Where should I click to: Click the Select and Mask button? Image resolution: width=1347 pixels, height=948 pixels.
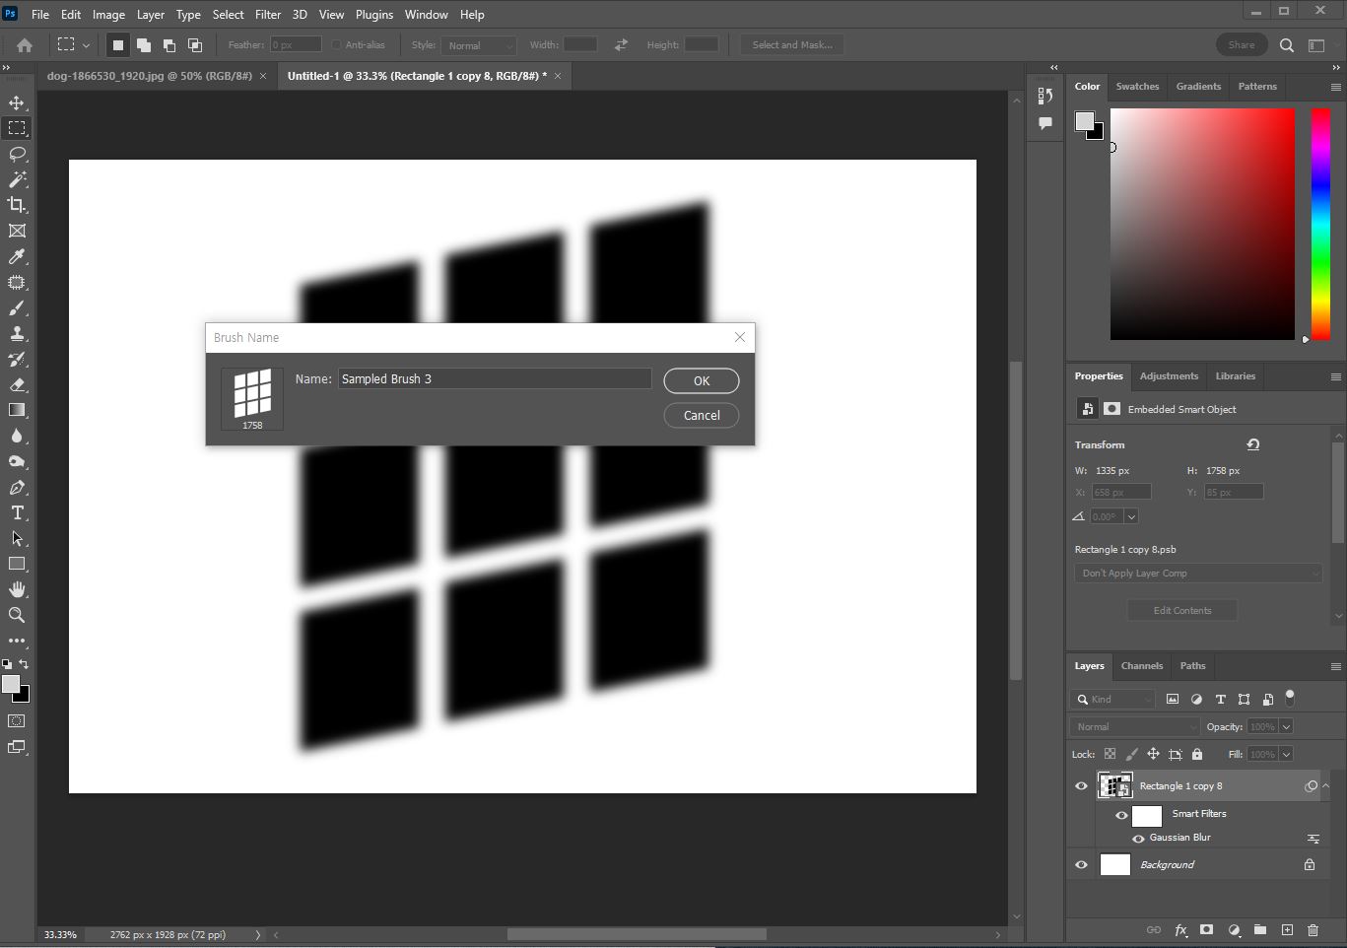(792, 44)
